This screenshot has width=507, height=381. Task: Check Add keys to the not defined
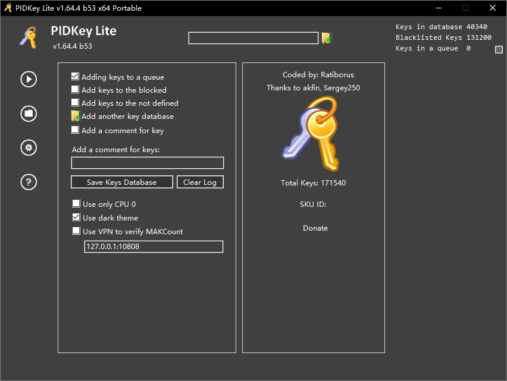click(75, 103)
